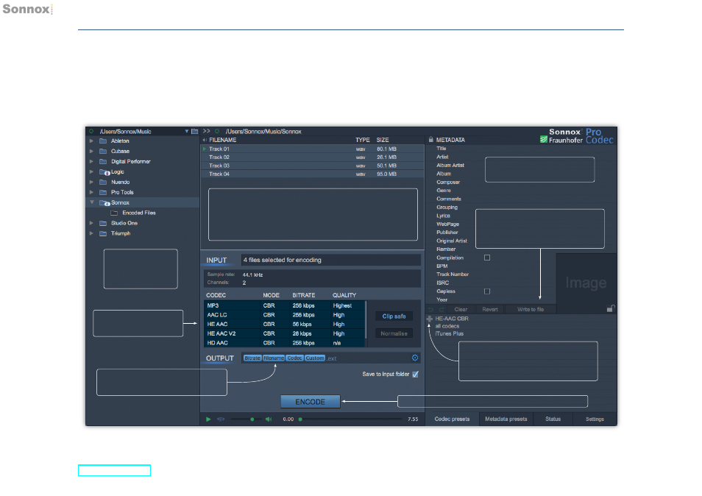Select Track 04 in file list
The height and width of the screenshot is (496, 702).
tap(313, 174)
